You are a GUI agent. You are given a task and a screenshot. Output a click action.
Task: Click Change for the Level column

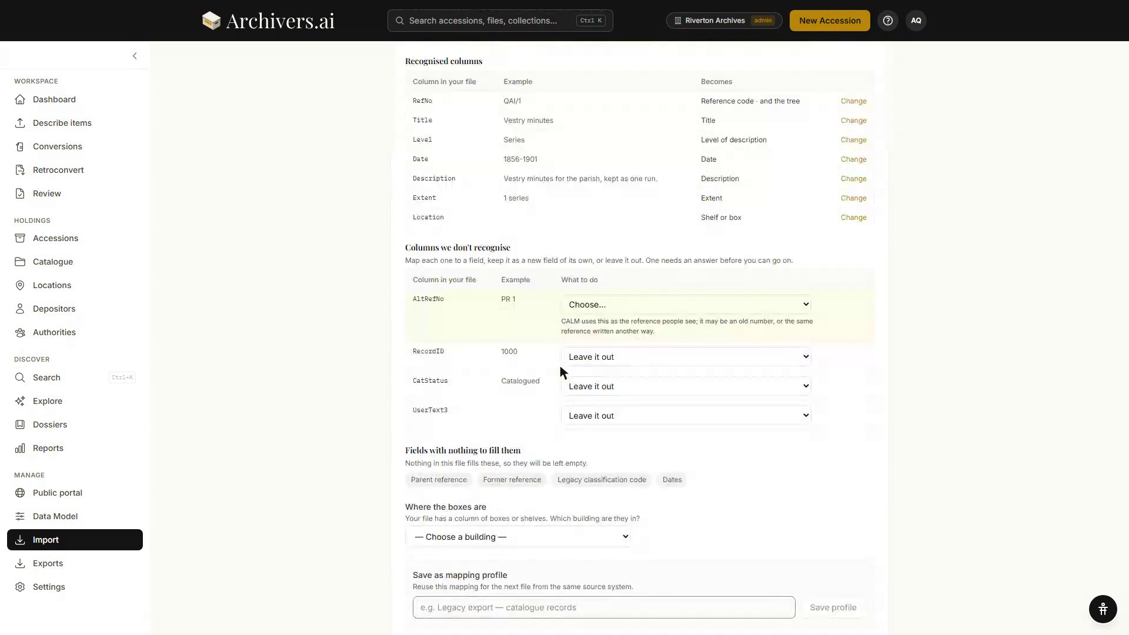[x=853, y=140]
